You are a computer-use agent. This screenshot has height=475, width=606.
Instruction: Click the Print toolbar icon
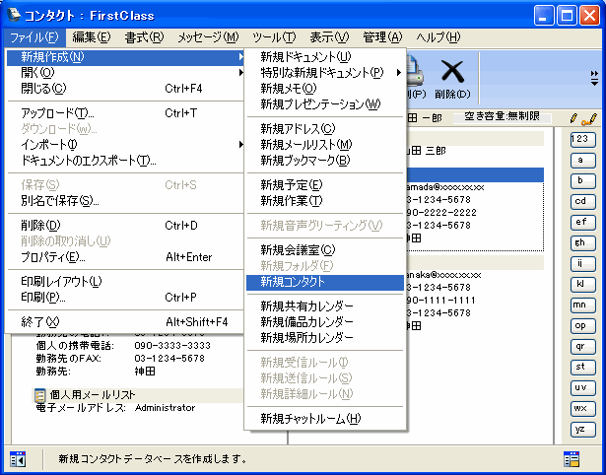(x=415, y=75)
